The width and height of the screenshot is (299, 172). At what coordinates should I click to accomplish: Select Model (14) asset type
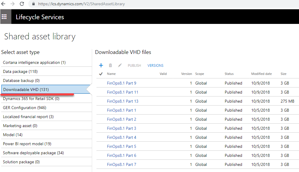47,135
